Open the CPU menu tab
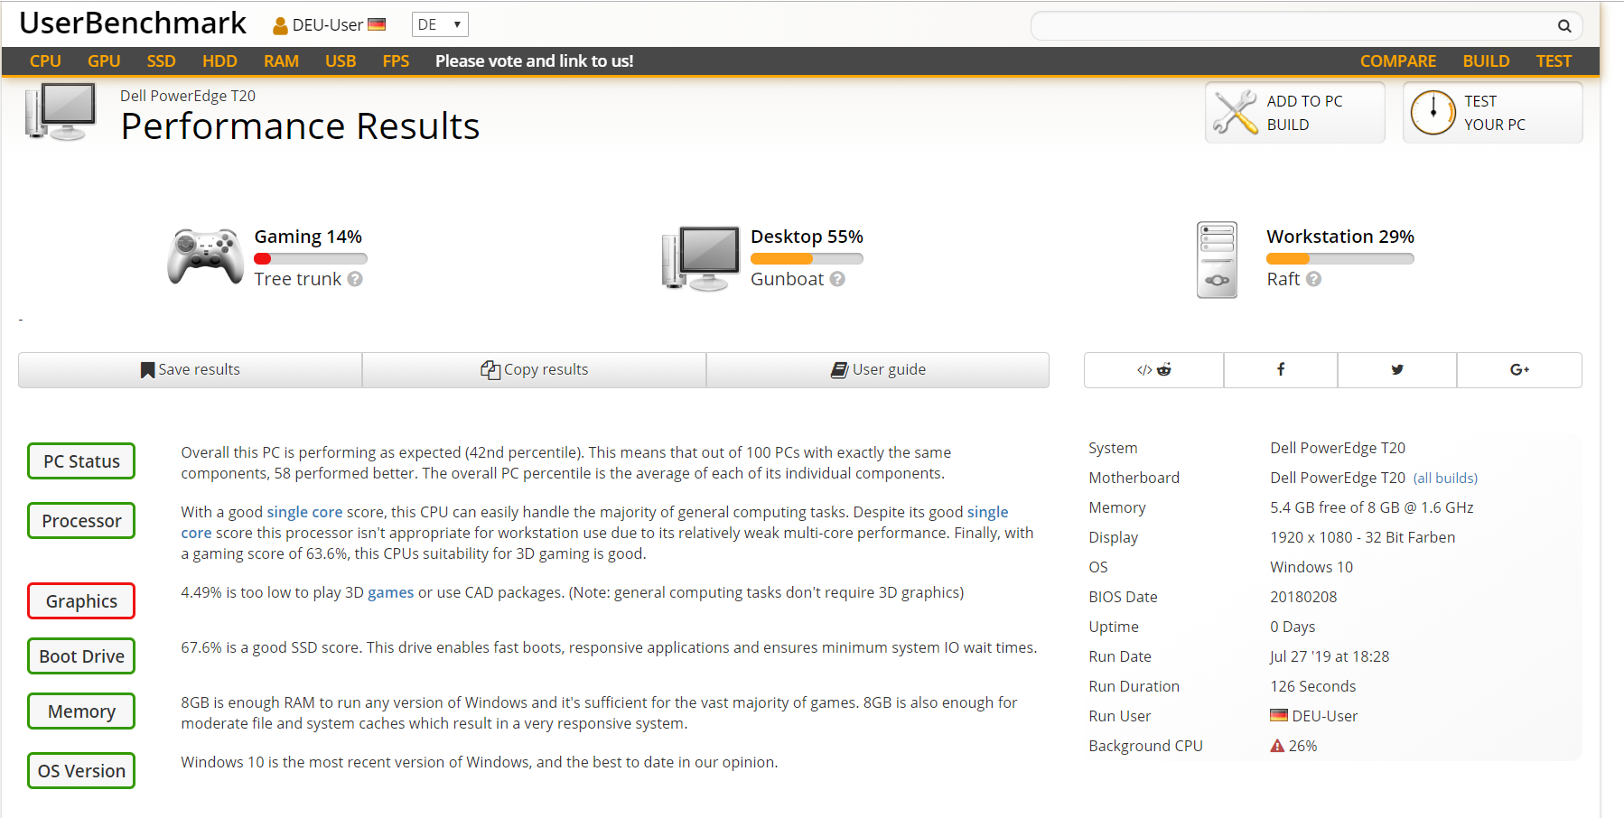This screenshot has height=818, width=1624. point(45,61)
